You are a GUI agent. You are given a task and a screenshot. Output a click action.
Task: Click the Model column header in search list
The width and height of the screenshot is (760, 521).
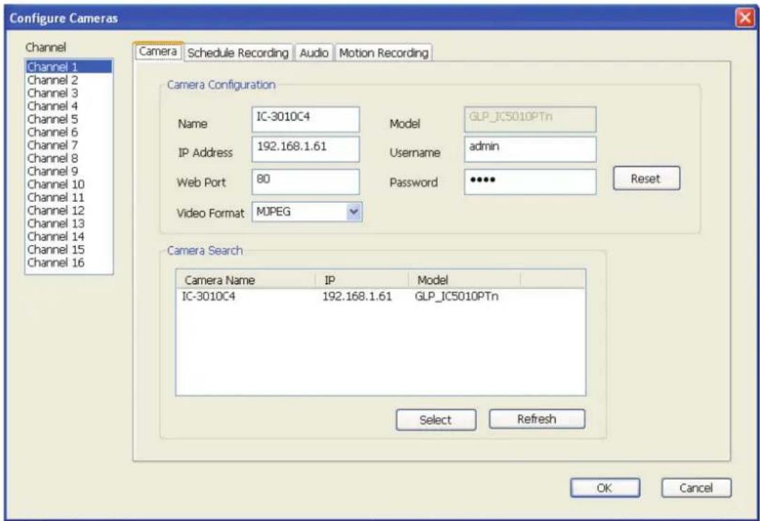coord(464,280)
